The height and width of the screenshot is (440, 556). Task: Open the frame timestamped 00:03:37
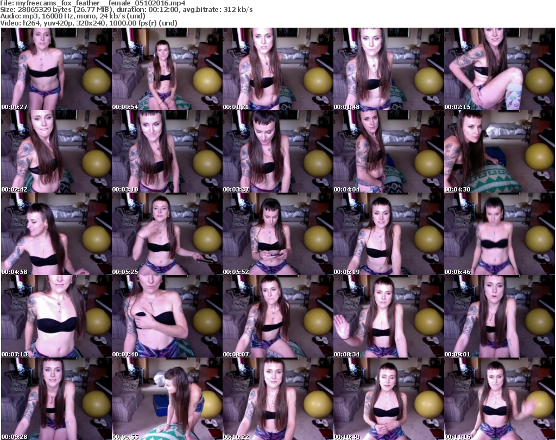coord(277,151)
